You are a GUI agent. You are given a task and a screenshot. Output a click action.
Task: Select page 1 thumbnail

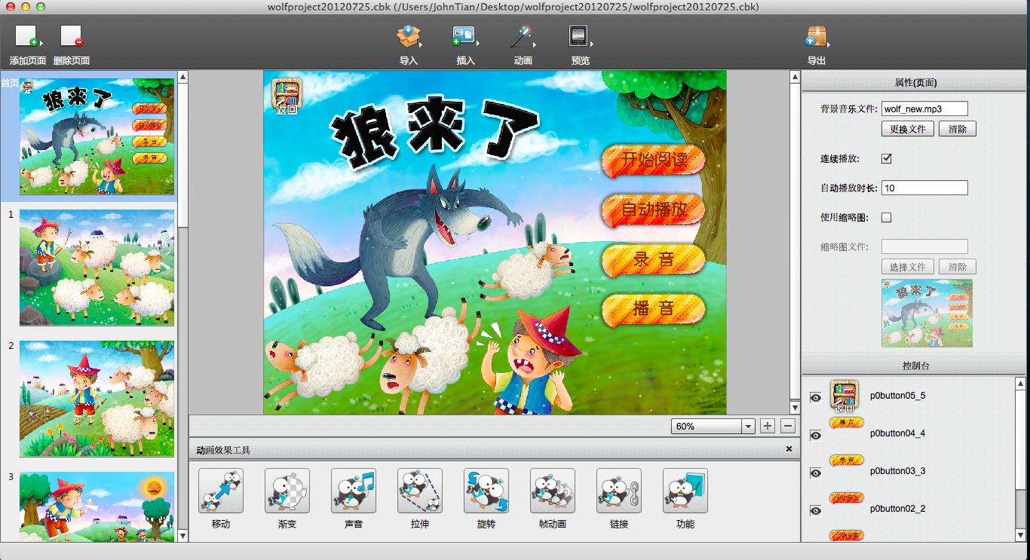97,268
